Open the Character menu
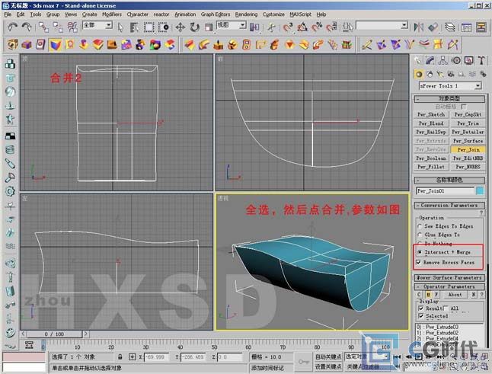The width and height of the screenshot is (492, 374). (137, 14)
